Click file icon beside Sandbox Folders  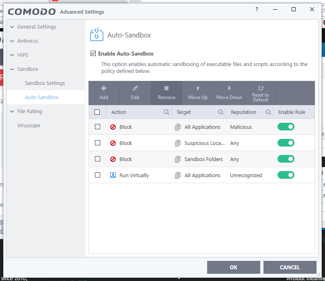[x=178, y=159]
